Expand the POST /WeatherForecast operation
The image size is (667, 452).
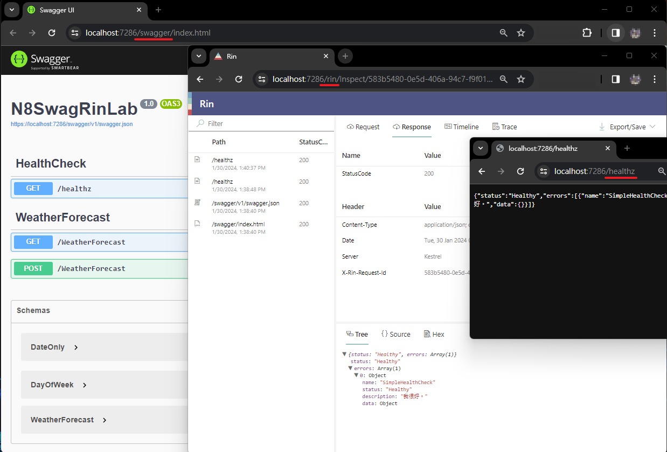pos(93,268)
